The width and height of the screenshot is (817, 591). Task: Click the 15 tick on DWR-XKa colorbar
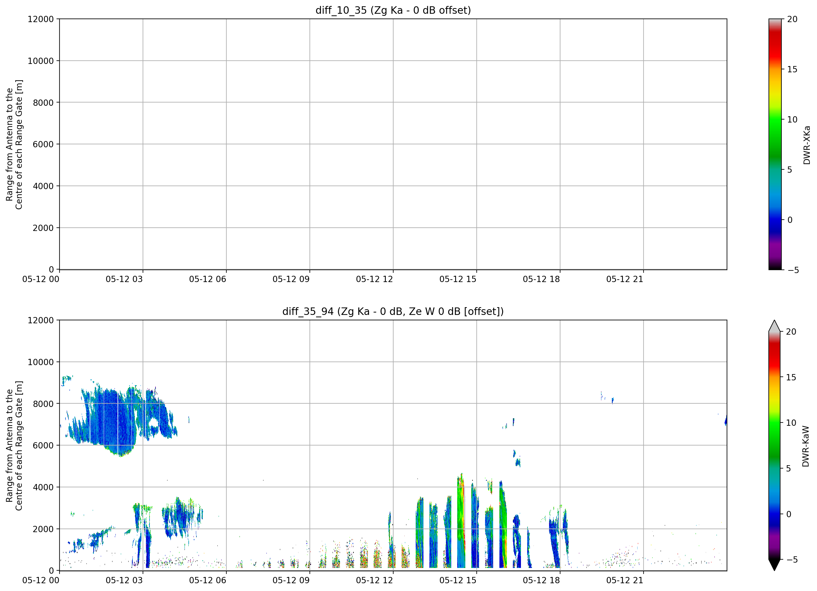pyautogui.click(x=792, y=69)
